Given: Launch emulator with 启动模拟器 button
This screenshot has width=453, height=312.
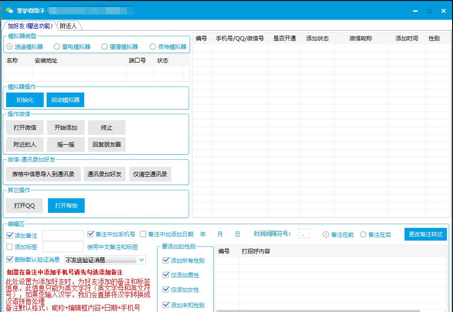Looking at the screenshot, I should [x=65, y=100].
